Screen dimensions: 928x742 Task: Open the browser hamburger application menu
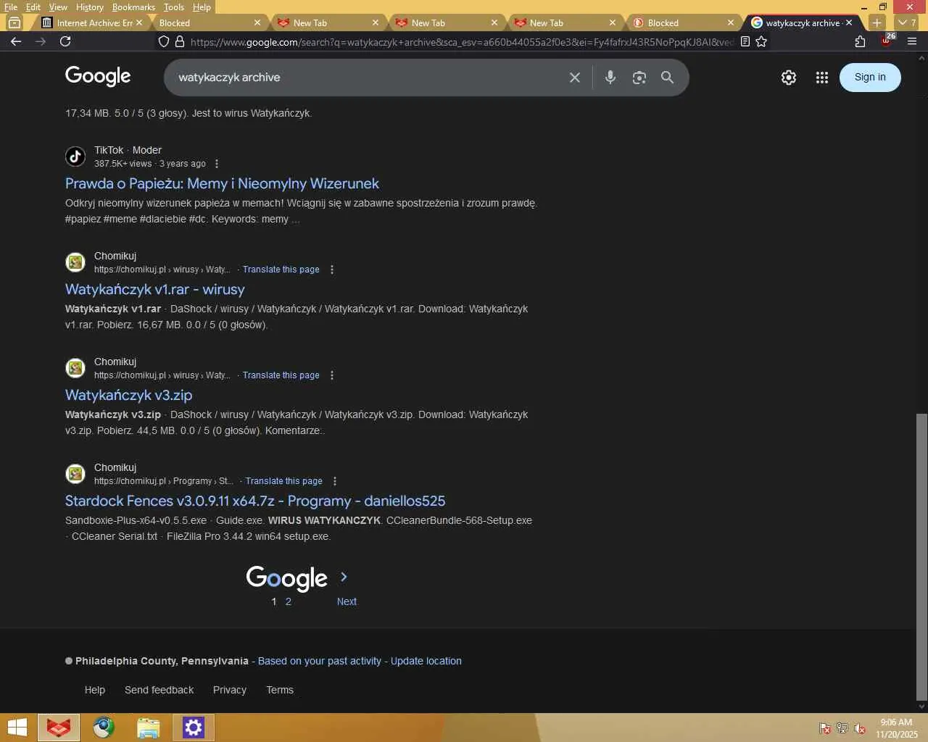912,41
